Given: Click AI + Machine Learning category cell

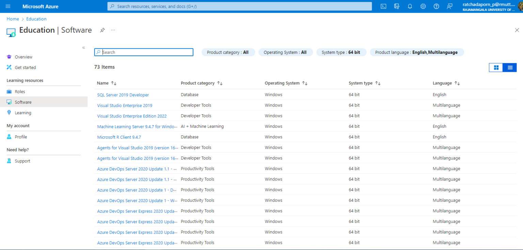Looking at the screenshot, I should tap(202, 126).
